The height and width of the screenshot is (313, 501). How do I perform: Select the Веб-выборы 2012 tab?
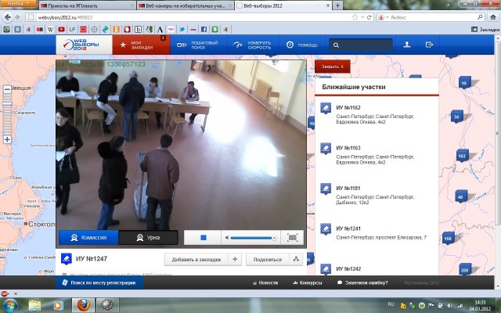coord(283,5)
